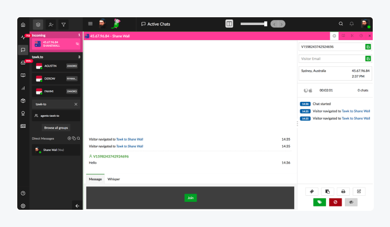Go to next chat with right arrow

click(281, 24)
